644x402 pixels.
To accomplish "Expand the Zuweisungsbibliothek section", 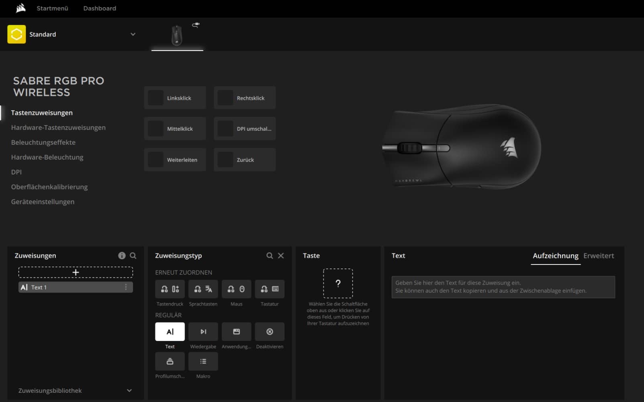I will click(129, 391).
